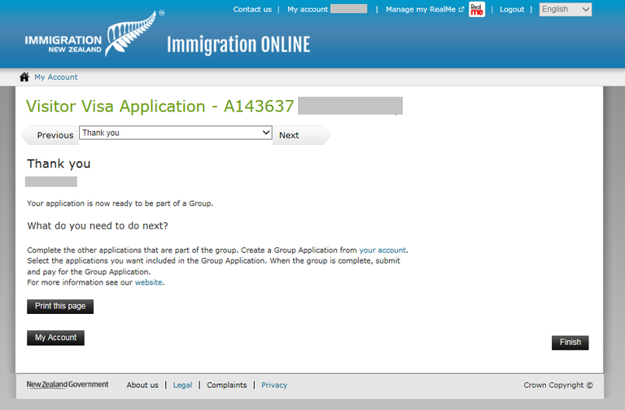Click the New Zealand Government footer logo

coord(67,385)
